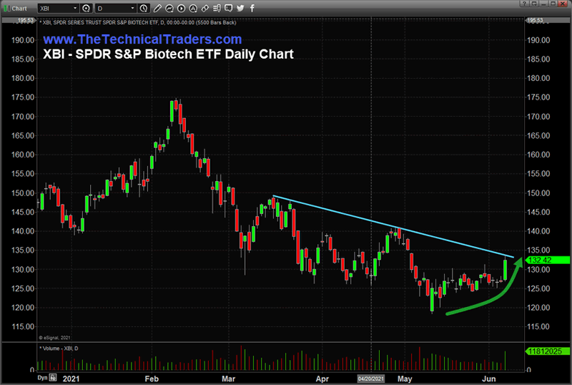The height and width of the screenshot is (385, 572).
Task: Click the green chart link indicator icon
Action: click(x=7, y=8)
